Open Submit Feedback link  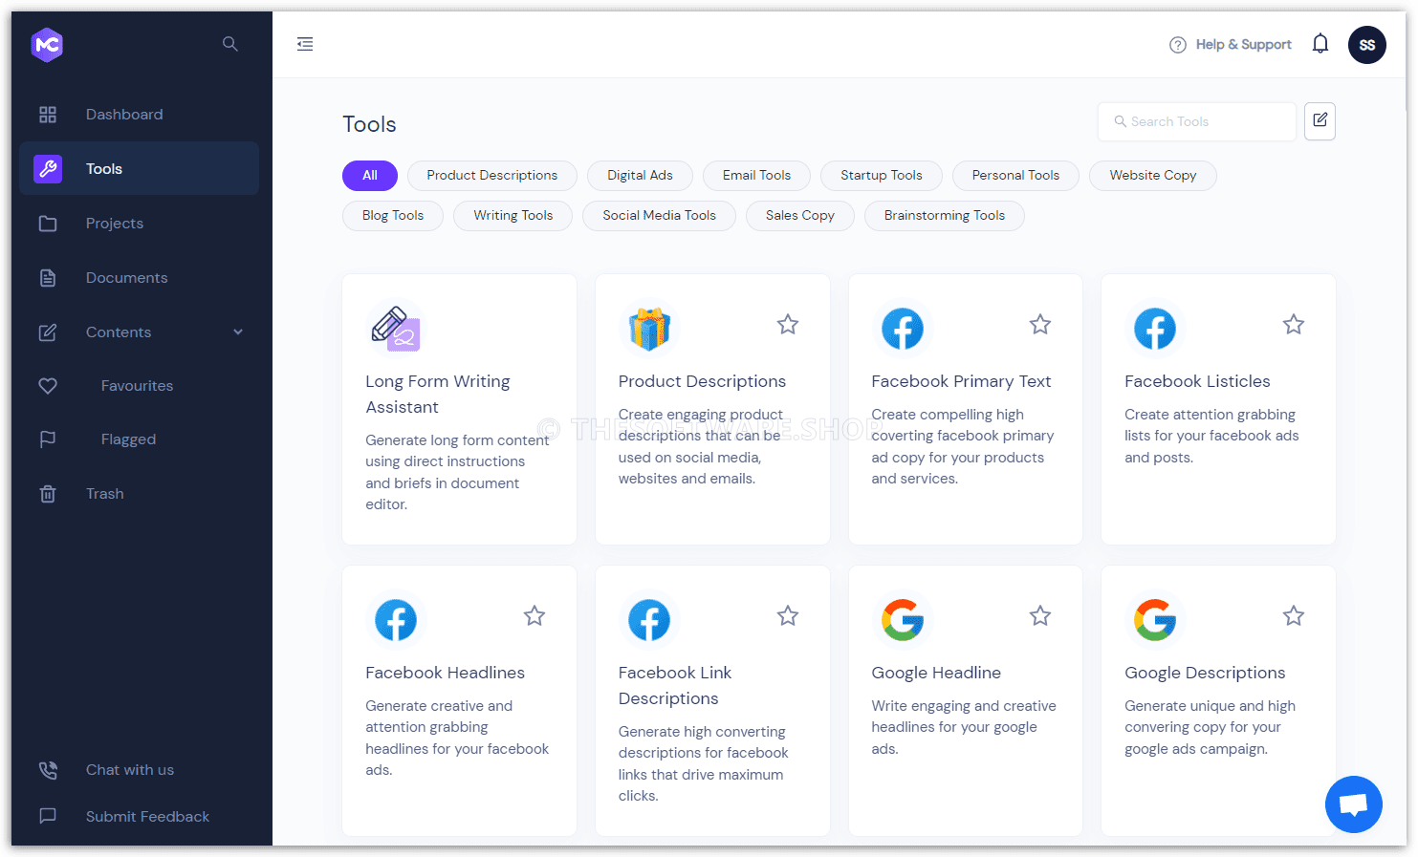(147, 817)
